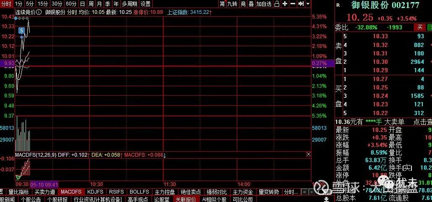Open the 论股堂 forum tab

click(x=162, y=199)
